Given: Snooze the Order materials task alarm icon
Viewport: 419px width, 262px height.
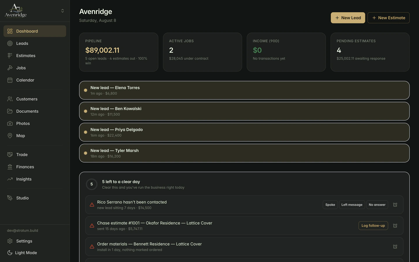Looking at the screenshot, I should coord(395,247).
